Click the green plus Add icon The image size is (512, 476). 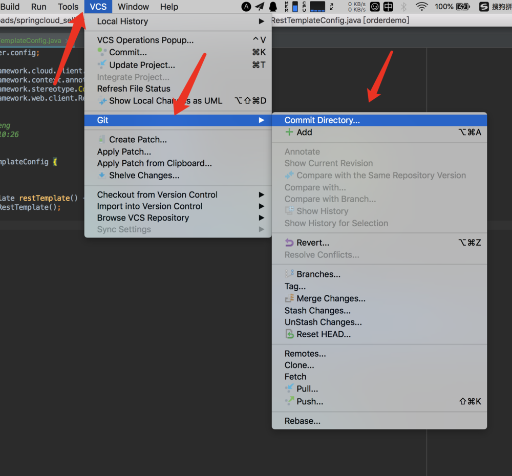289,132
